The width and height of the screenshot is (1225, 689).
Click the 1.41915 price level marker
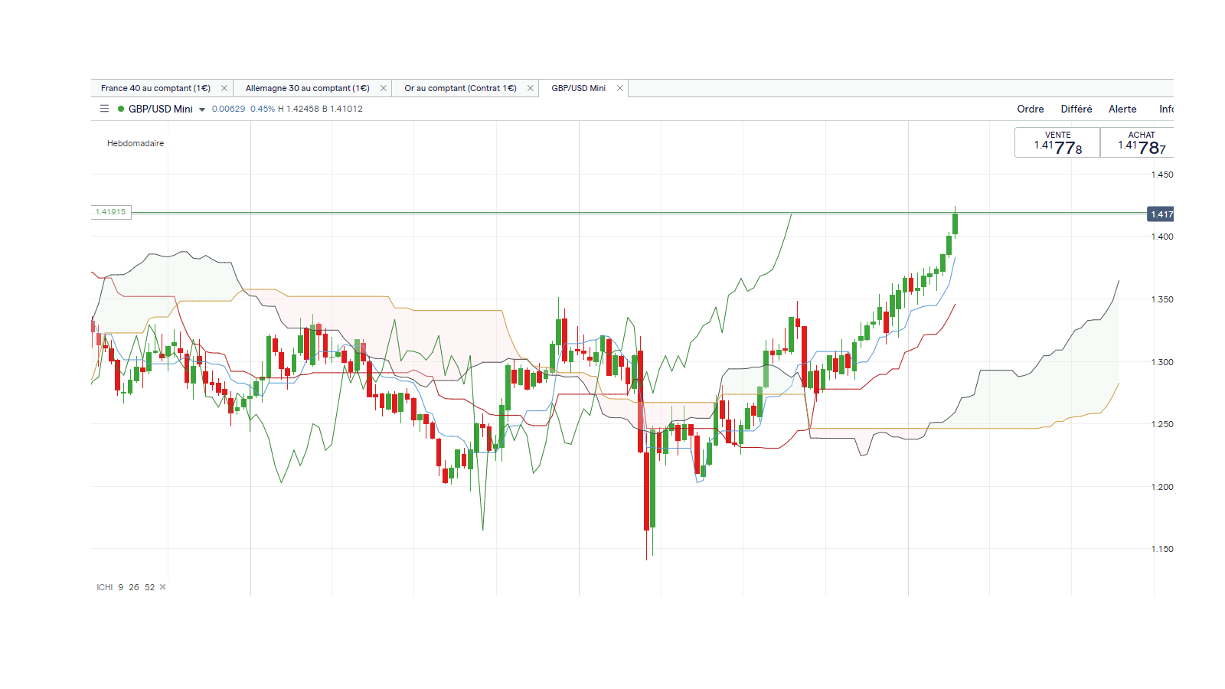[x=111, y=212]
